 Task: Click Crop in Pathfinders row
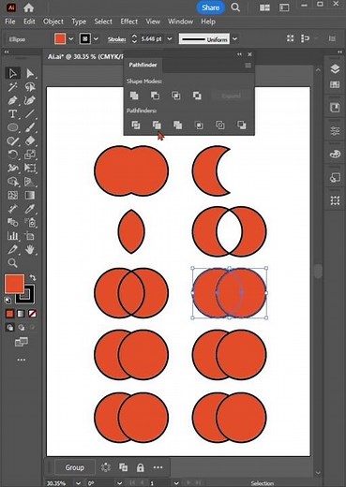tap(199, 125)
